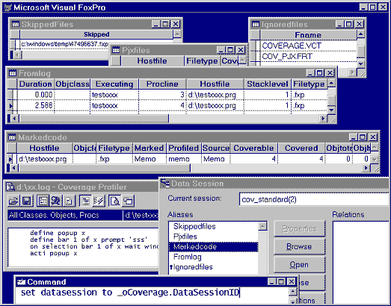Open the Source Memo cell in Markedcode
The width and height of the screenshot is (391, 306).
[x=216, y=159]
